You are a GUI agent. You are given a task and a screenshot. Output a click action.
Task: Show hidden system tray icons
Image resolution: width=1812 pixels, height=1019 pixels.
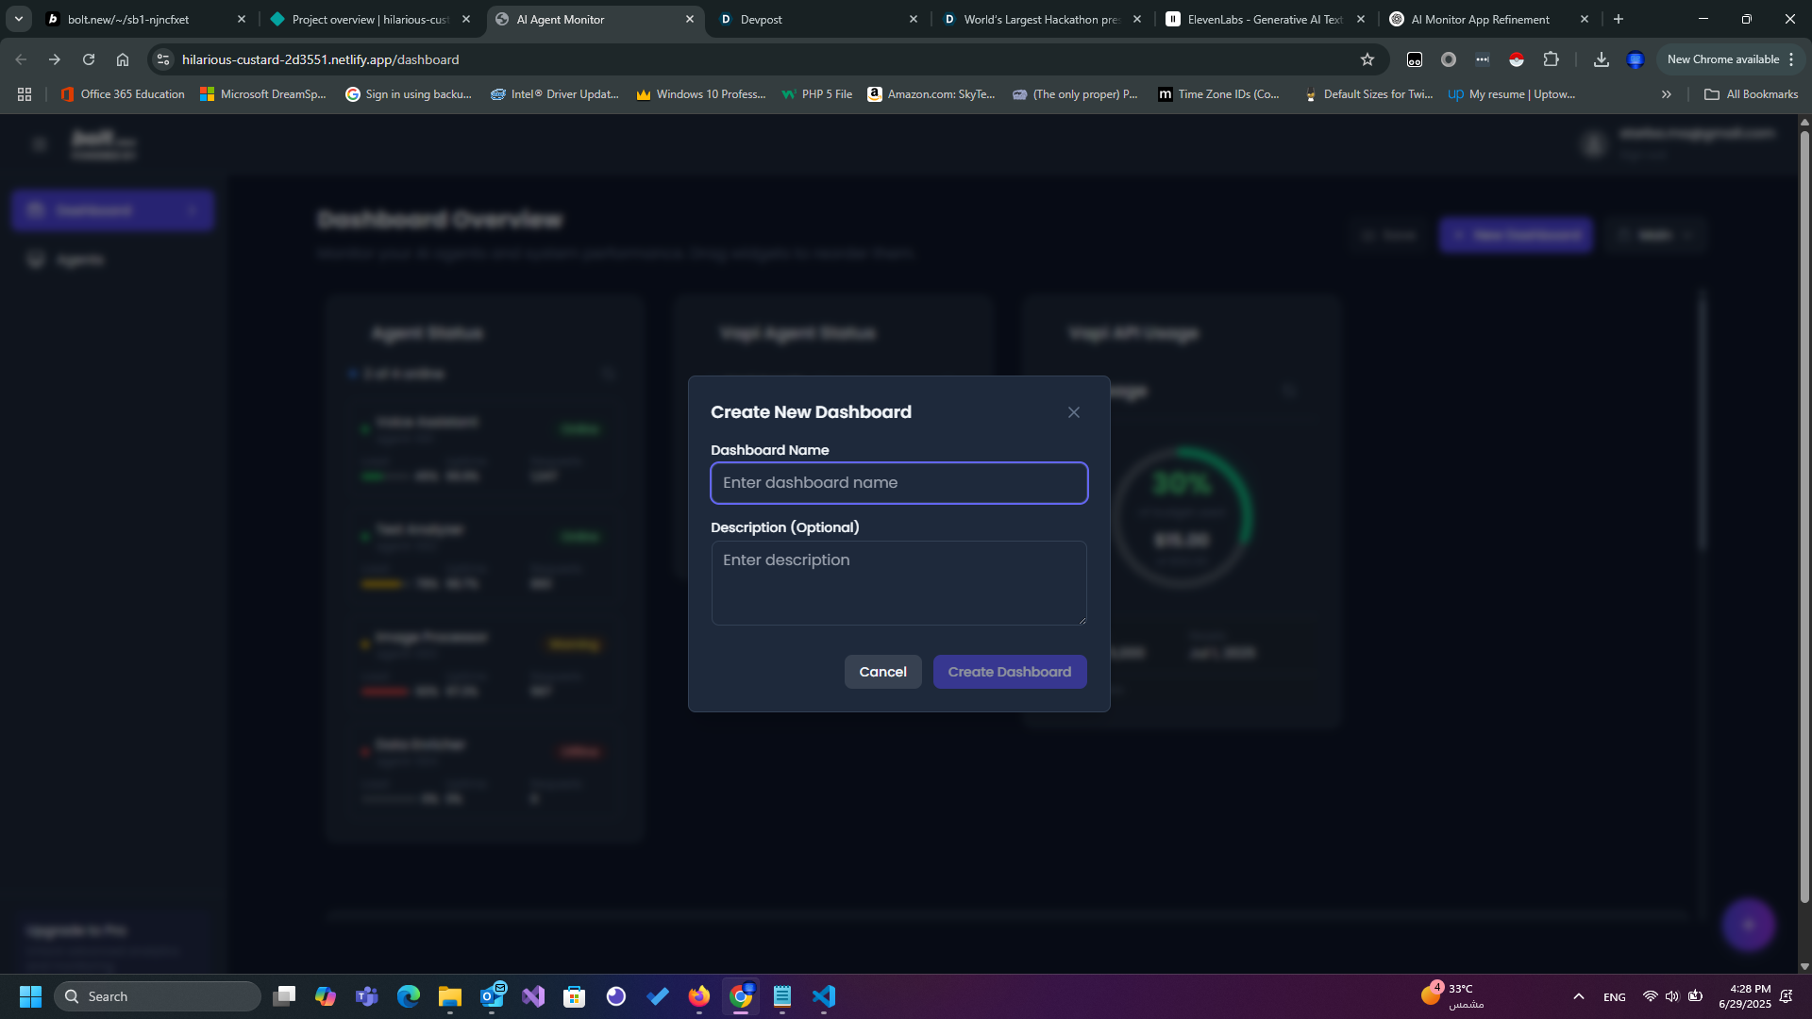click(x=1578, y=996)
